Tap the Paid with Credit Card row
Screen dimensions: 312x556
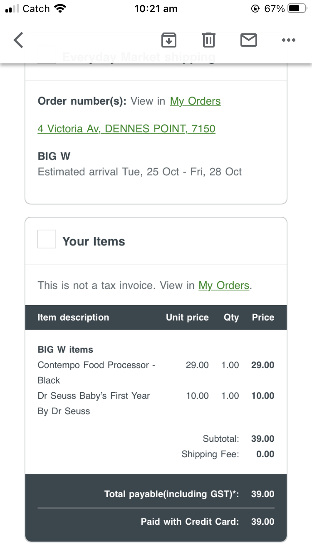pos(190,522)
